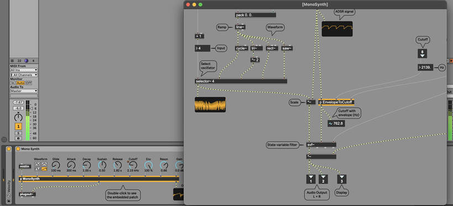Select the saw~ oscillator object
453x206 pixels.
287,48
